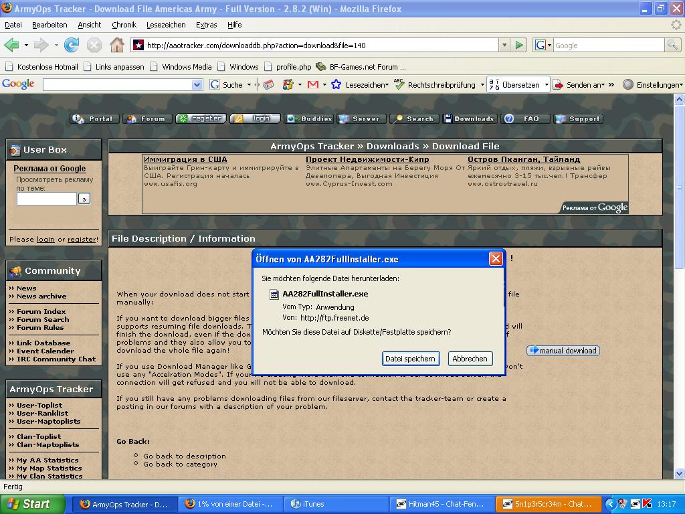Screen dimensions: 685x514
Task: Switch to Hitman45 chat window in taskbar
Action: [x=442, y=505]
